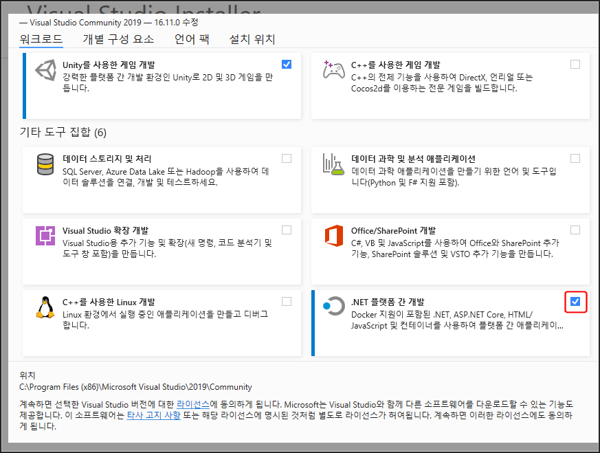Click the Linux penguin icon

click(45, 307)
